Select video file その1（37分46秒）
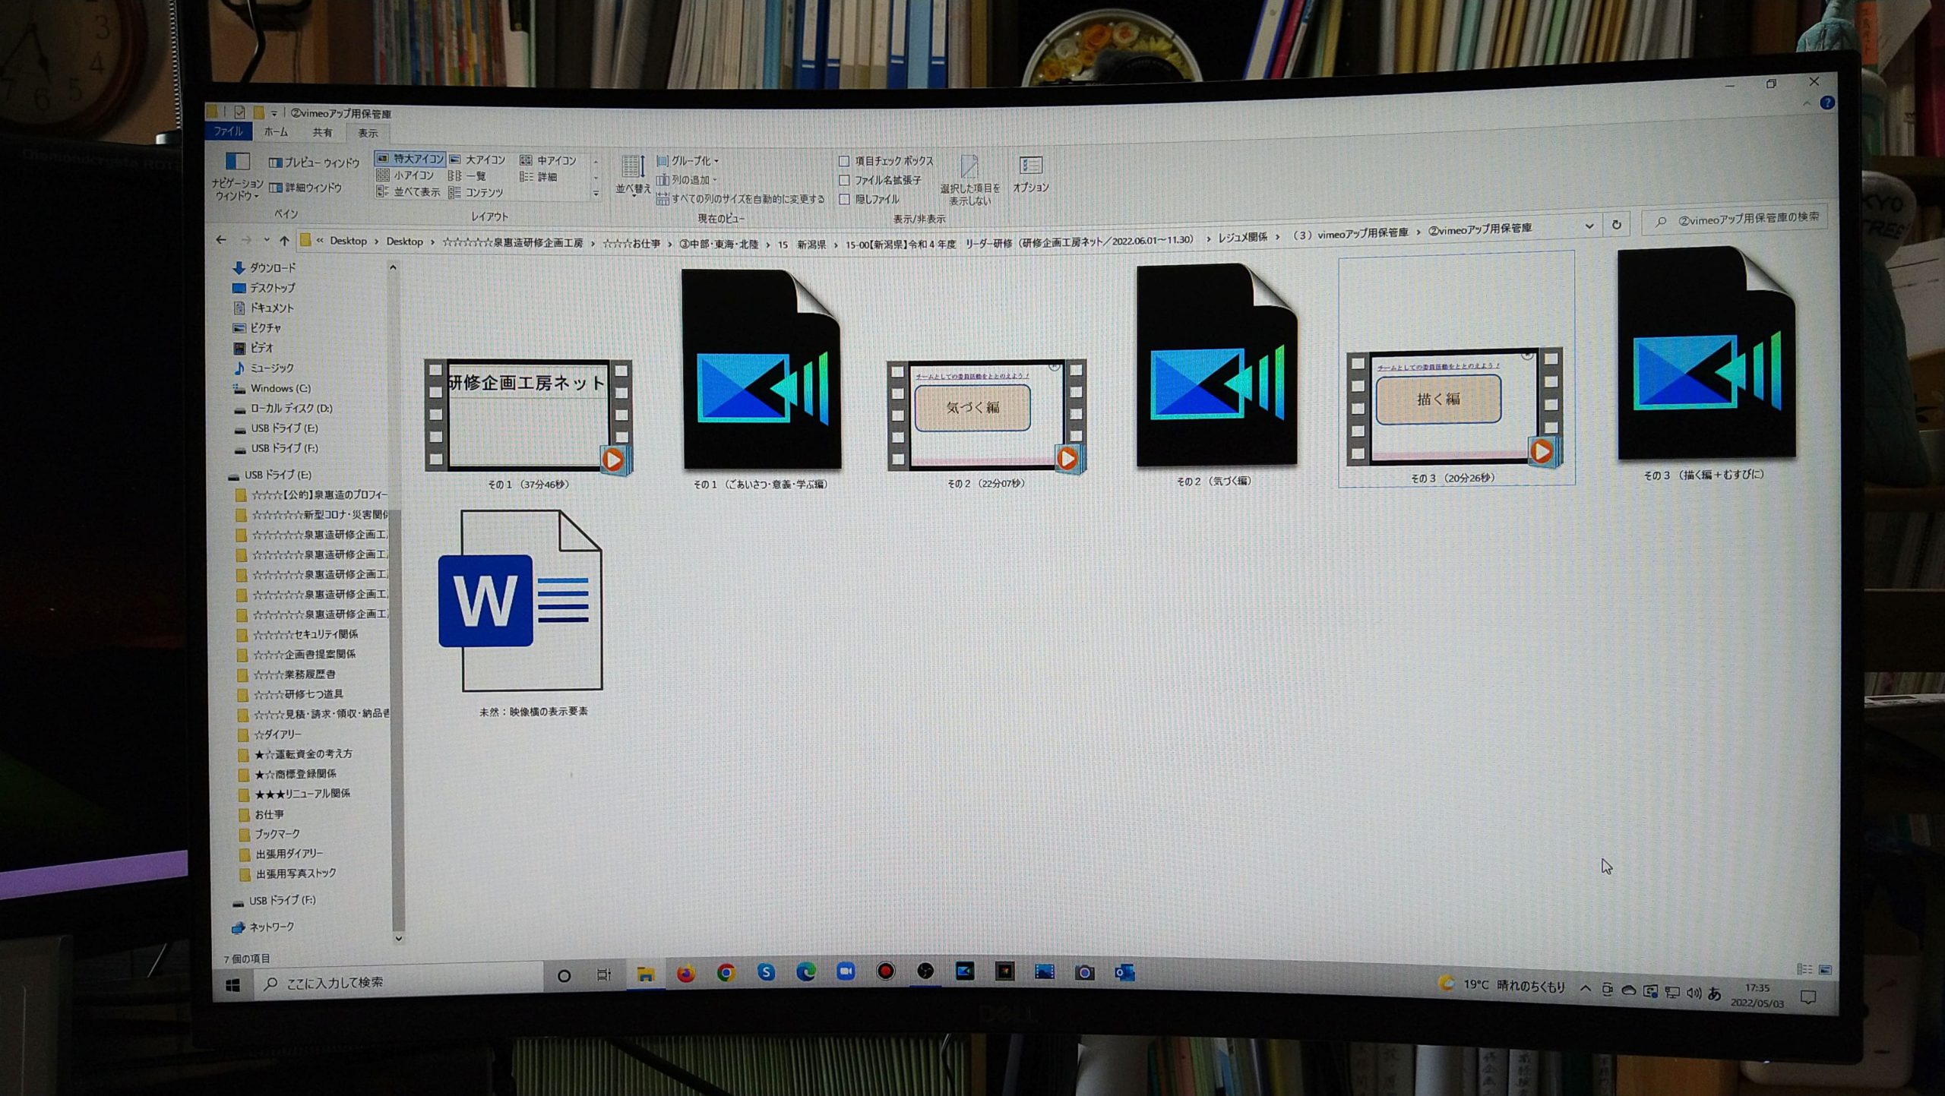The width and height of the screenshot is (1945, 1096). tap(528, 422)
